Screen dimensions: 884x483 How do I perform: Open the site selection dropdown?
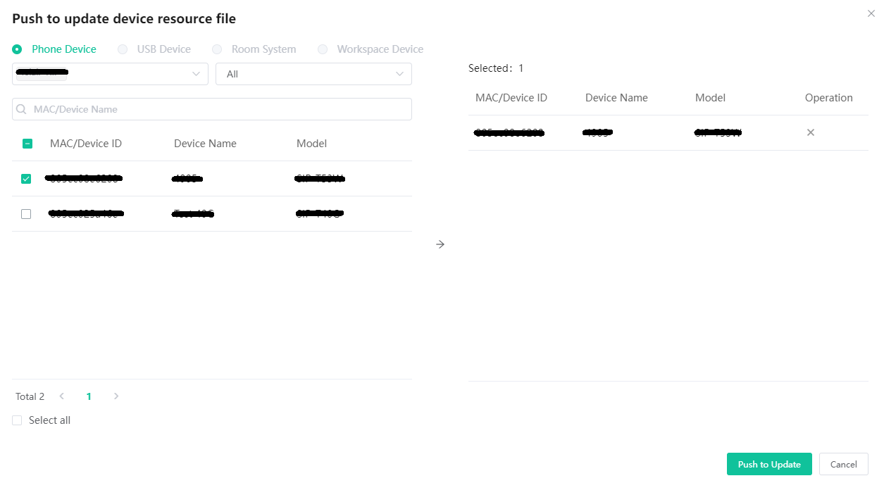pos(110,74)
